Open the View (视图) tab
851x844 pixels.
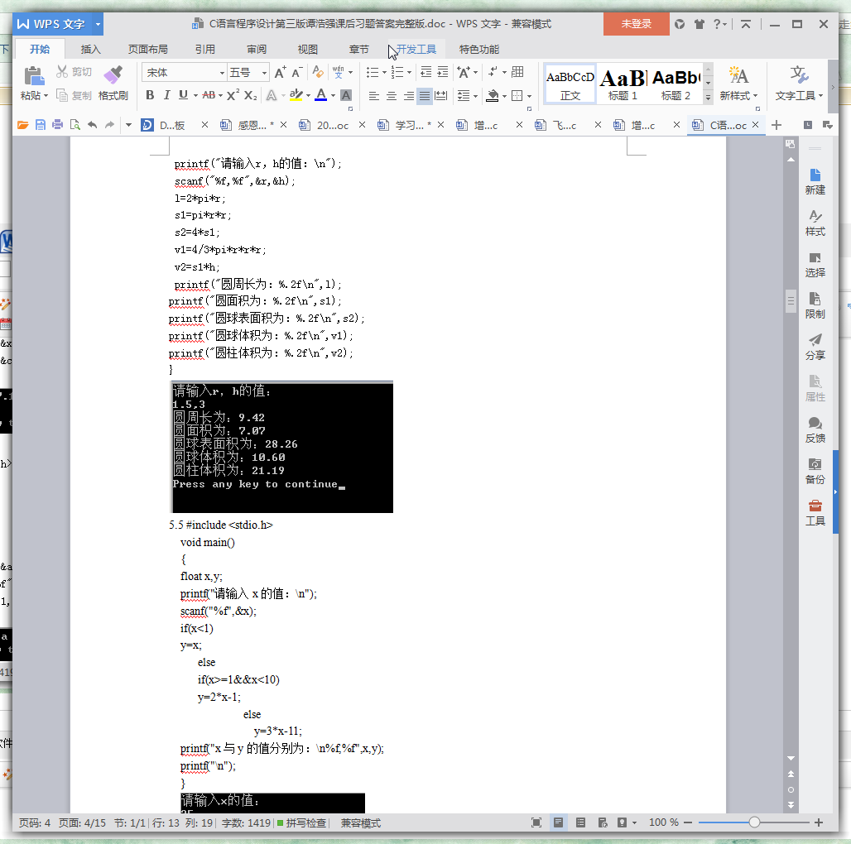[308, 50]
